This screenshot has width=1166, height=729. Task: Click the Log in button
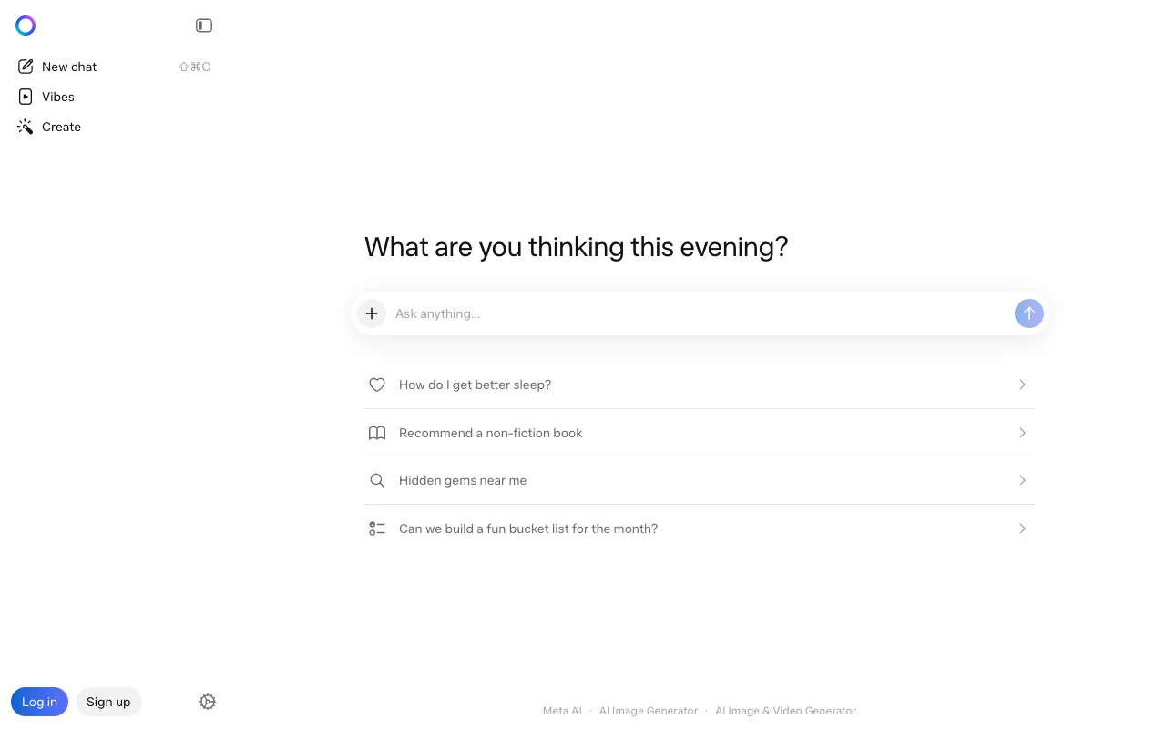tap(39, 702)
